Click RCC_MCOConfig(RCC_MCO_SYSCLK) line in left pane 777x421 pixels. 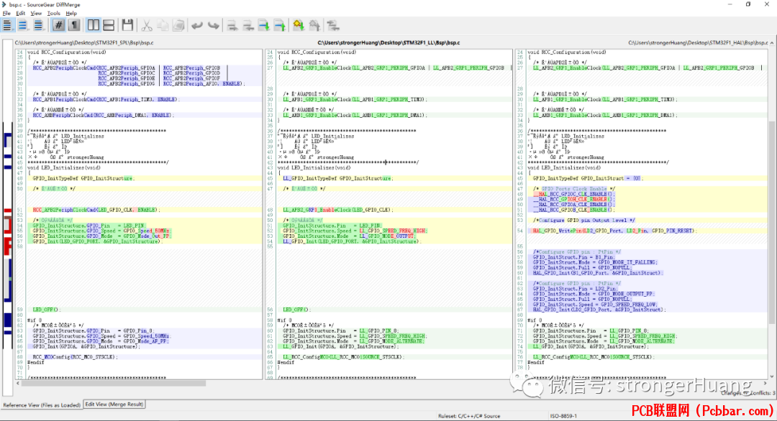(76, 356)
